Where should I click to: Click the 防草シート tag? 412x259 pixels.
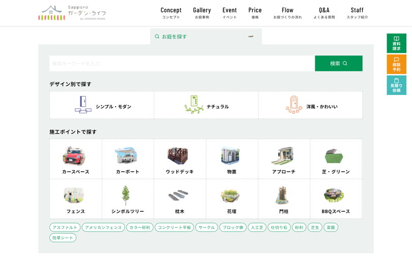pos(63,238)
